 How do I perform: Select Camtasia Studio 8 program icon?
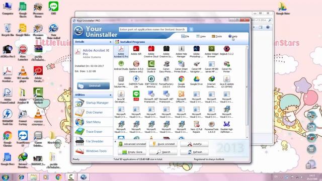coord(151,67)
